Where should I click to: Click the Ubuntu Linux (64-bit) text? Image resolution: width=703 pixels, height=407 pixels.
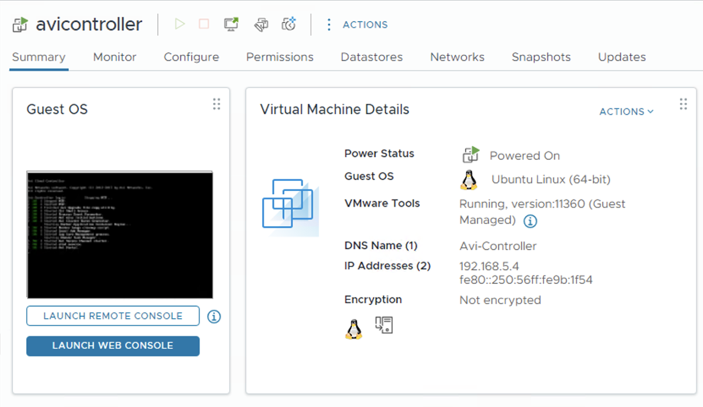tap(551, 179)
